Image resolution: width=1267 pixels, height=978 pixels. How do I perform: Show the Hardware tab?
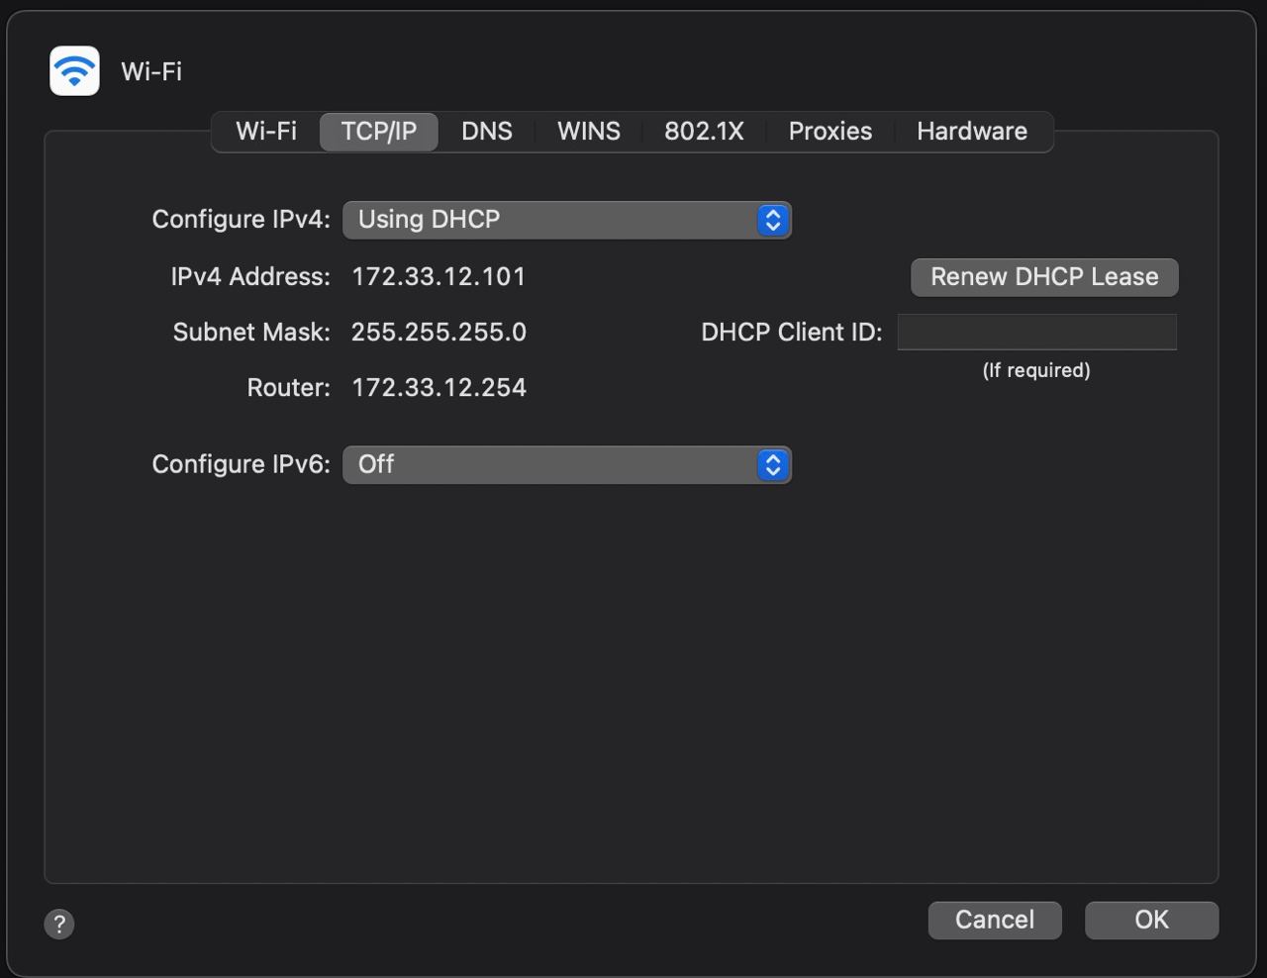pyautogui.click(x=971, y=132)
